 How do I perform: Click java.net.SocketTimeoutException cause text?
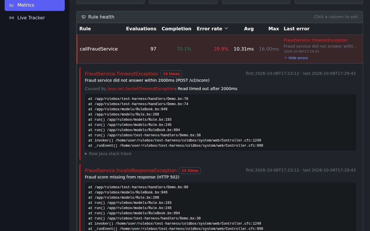[x=141, y=89]
